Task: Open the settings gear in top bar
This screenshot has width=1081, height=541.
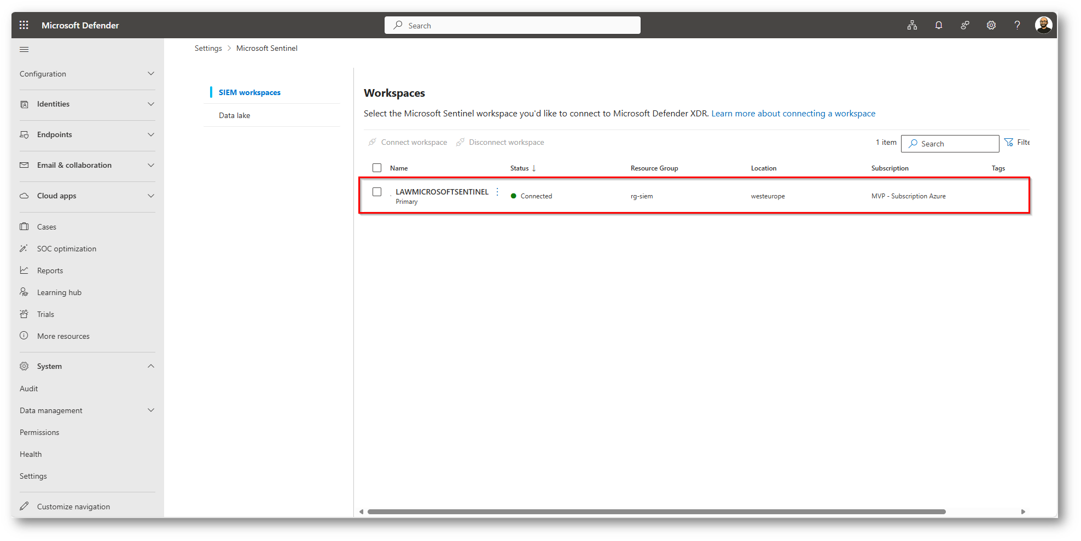Action: tap(991, 25)
